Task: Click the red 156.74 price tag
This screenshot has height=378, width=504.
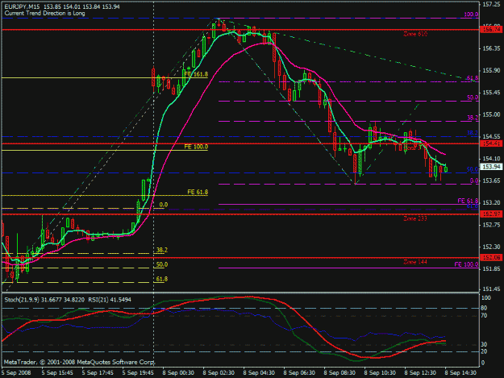Action: coord(491,29)
